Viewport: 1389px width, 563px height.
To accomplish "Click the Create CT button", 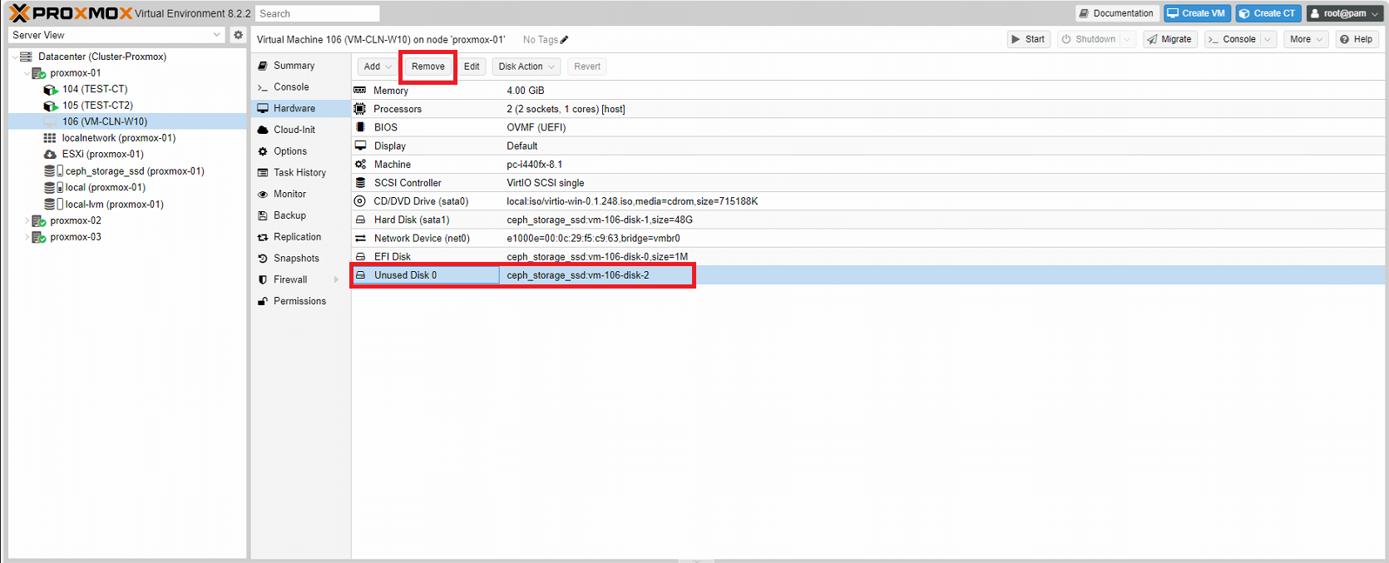I will [1268, 13].
